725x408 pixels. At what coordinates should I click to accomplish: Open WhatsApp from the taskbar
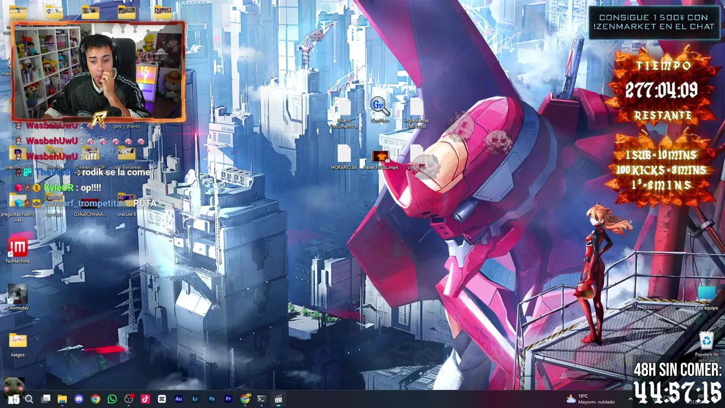pos(112,399)
